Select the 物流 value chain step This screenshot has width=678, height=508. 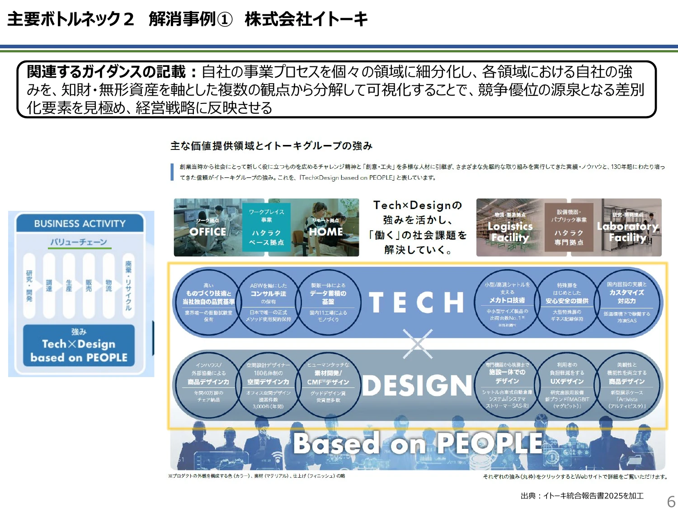click(109, 285)
